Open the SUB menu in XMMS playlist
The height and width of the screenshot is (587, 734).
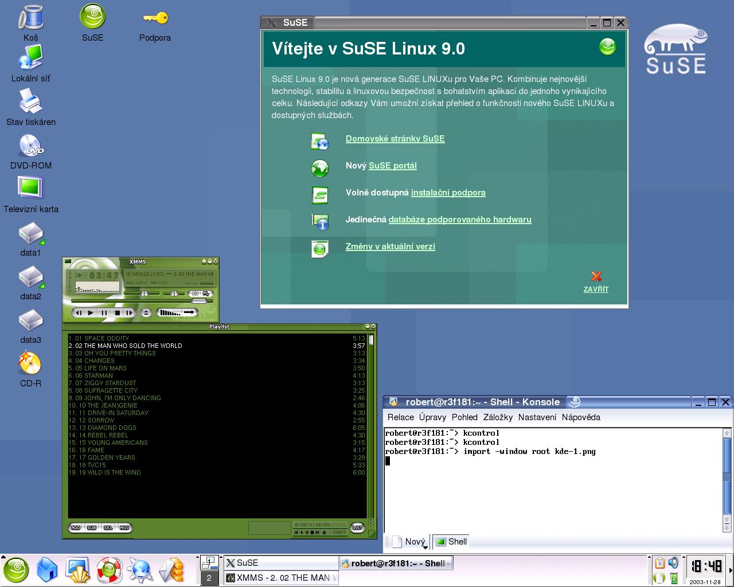point(92,527)
